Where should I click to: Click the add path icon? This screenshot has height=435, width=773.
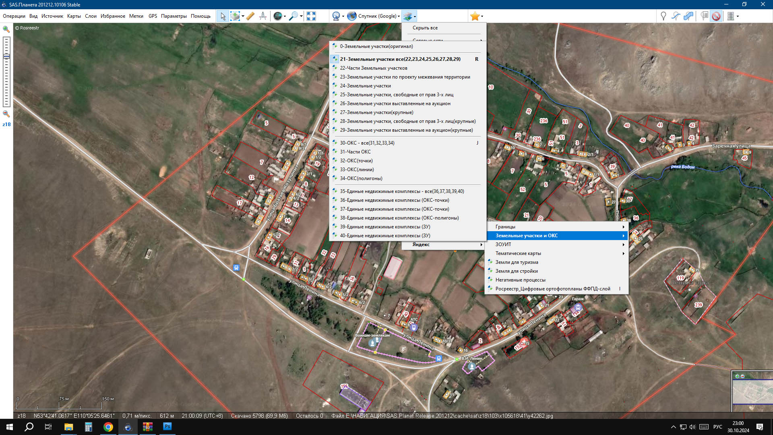click(676, 16)
